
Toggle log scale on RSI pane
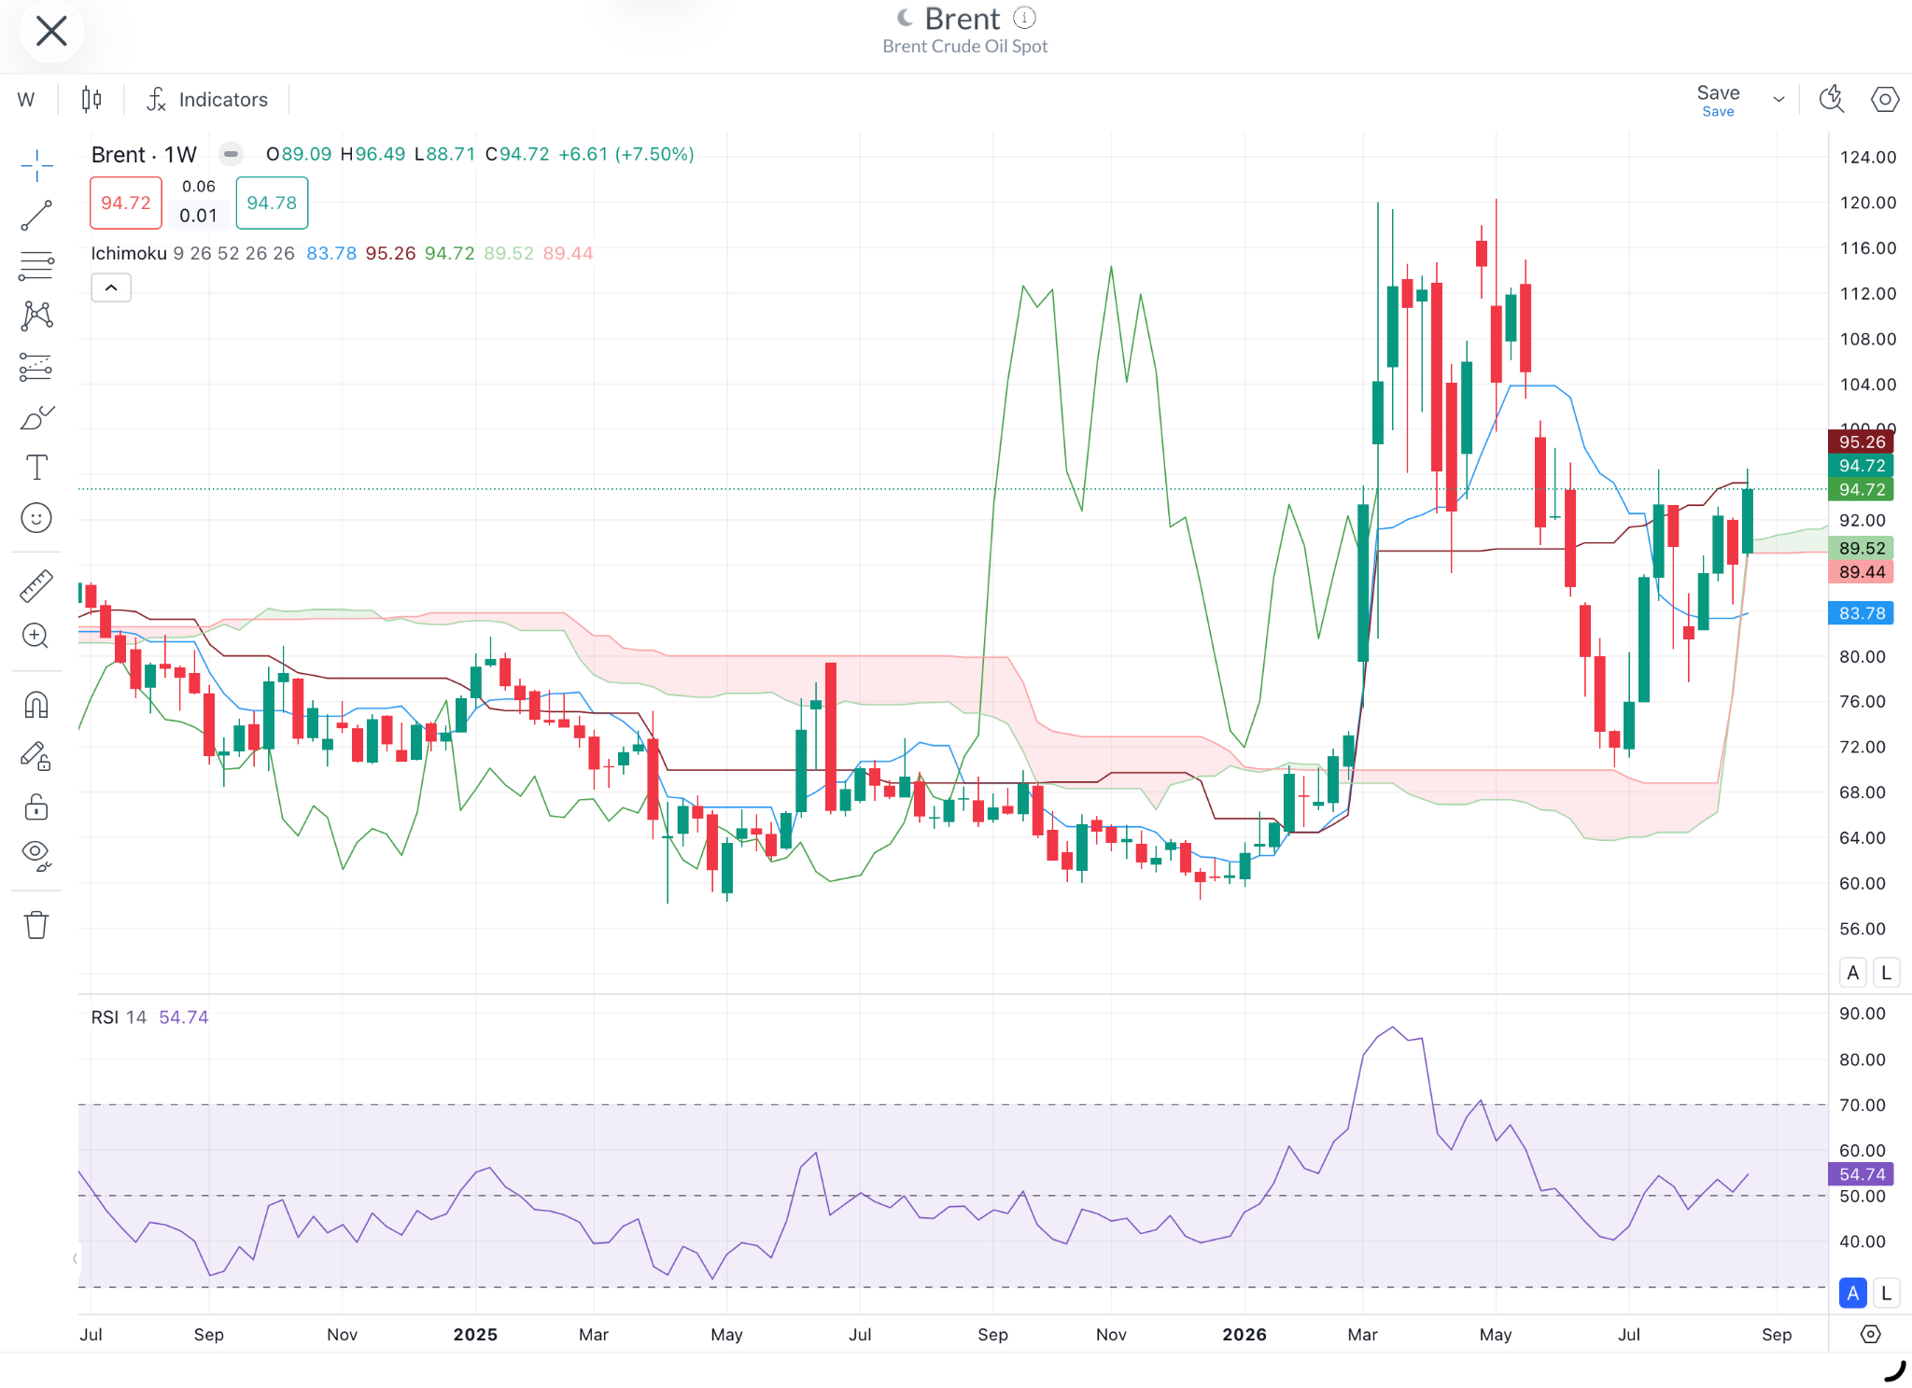pos(1887,1293)
